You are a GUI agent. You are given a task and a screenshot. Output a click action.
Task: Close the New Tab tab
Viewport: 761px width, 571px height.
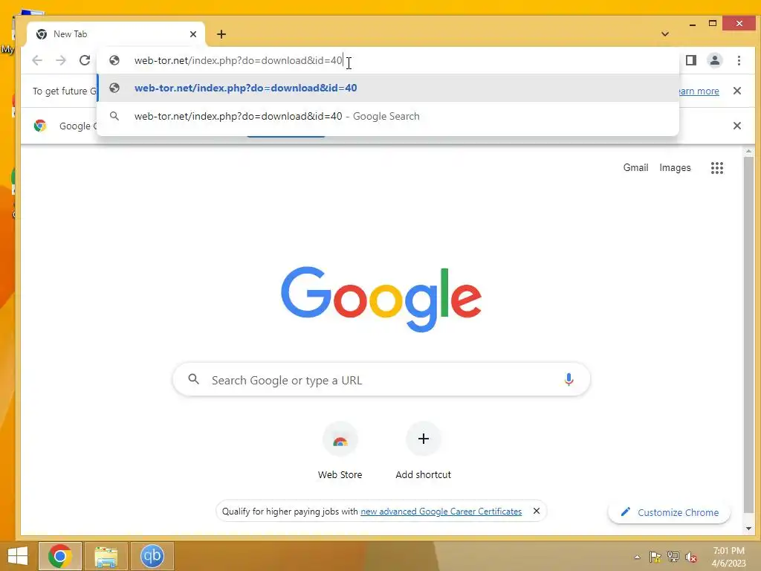coord(193,34)
